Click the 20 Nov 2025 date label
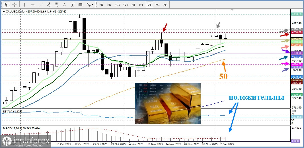Viewport: 304px width, 148px height. click(x=192, y=144)
